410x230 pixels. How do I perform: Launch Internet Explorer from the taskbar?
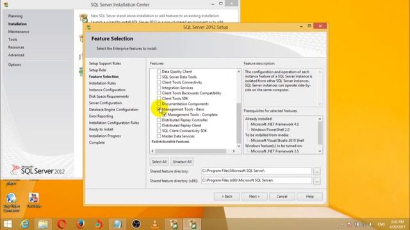(25, 224)
